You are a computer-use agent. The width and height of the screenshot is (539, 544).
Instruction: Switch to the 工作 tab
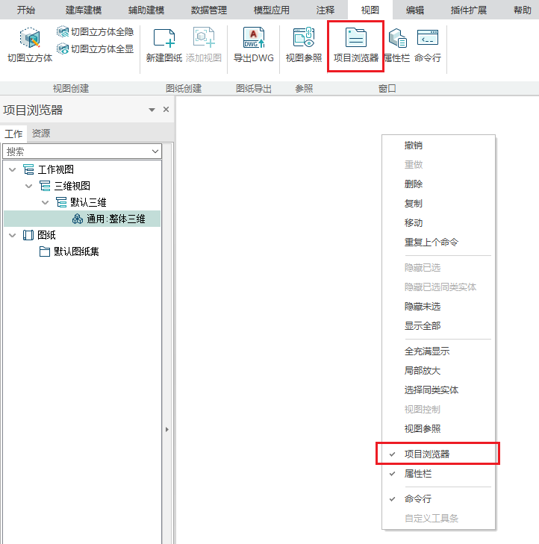13,134
